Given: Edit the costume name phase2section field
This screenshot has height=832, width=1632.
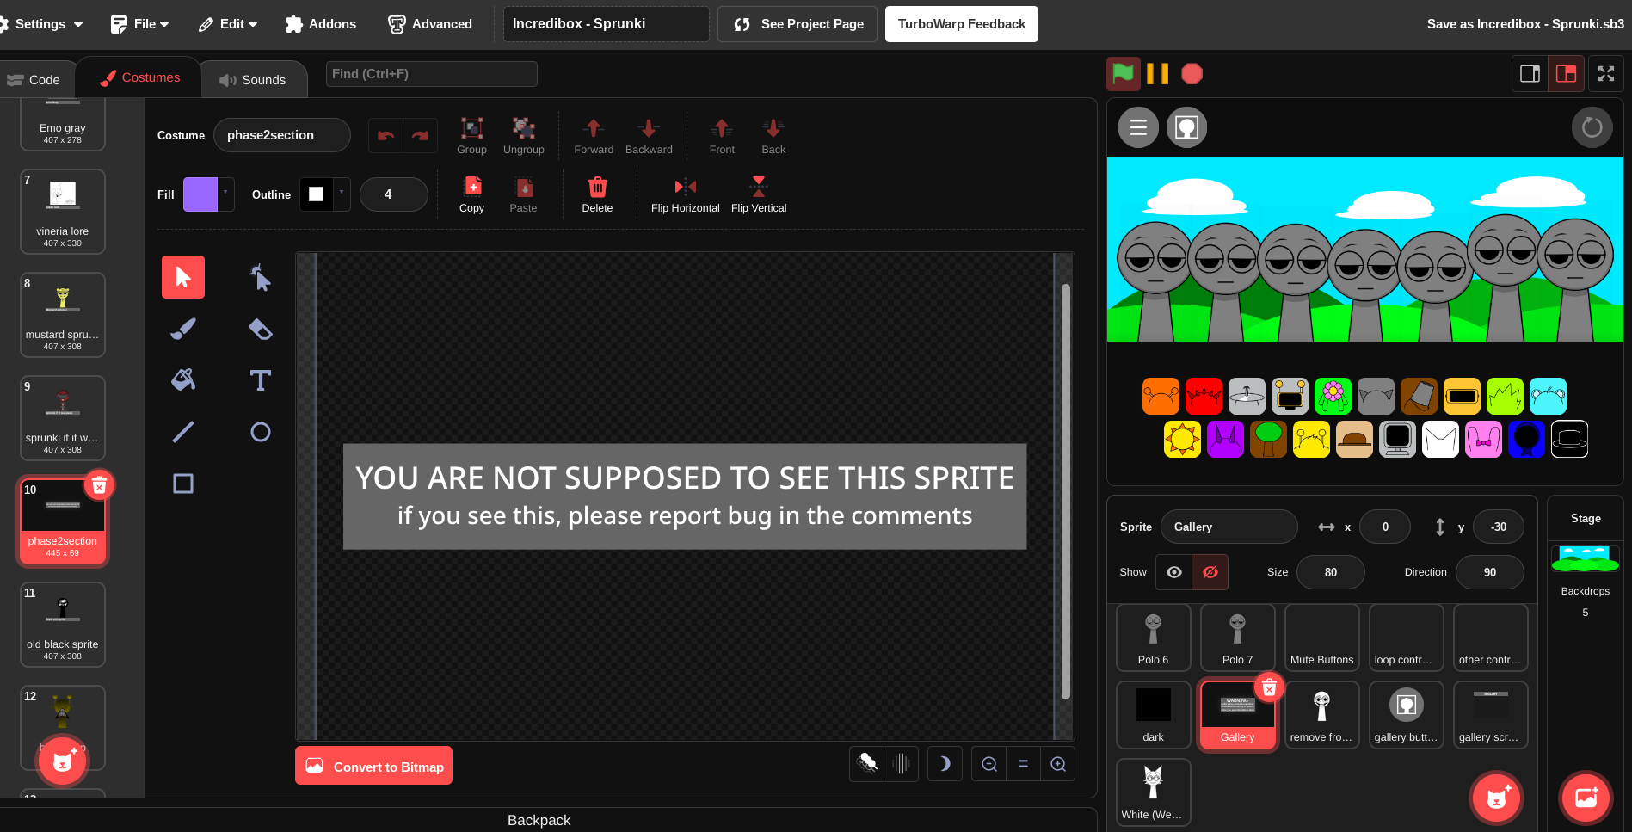Looking at the screenshot, I should point(282,135).
